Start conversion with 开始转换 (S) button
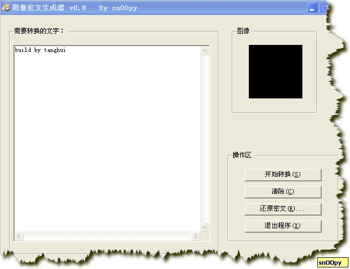This screenshot has width=350, height=269. click(283, 175)
